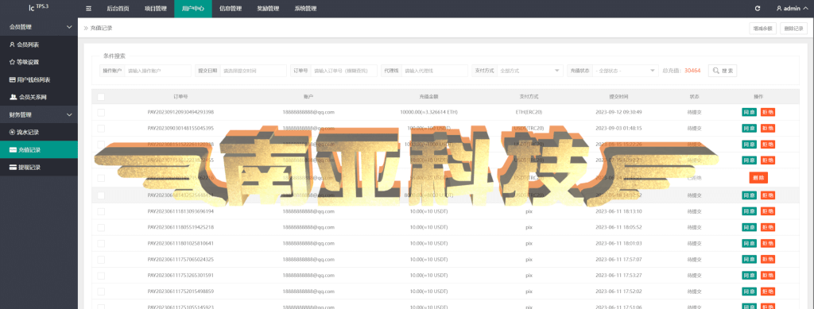The image size is (814, 309).
Task: Switch to the 信息管理 top tab
Action: (231, 8)
